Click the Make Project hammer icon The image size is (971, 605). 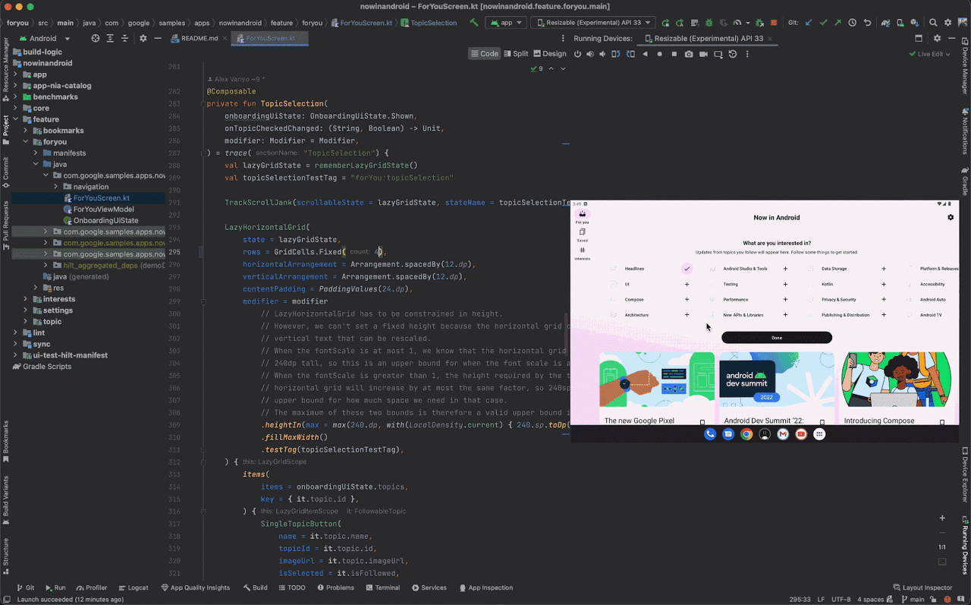[x=474, y=23]
